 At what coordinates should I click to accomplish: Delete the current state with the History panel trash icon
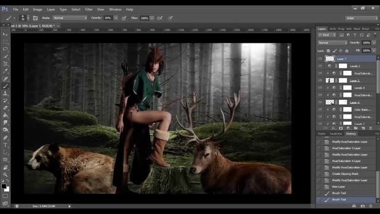tap(370, 206)
